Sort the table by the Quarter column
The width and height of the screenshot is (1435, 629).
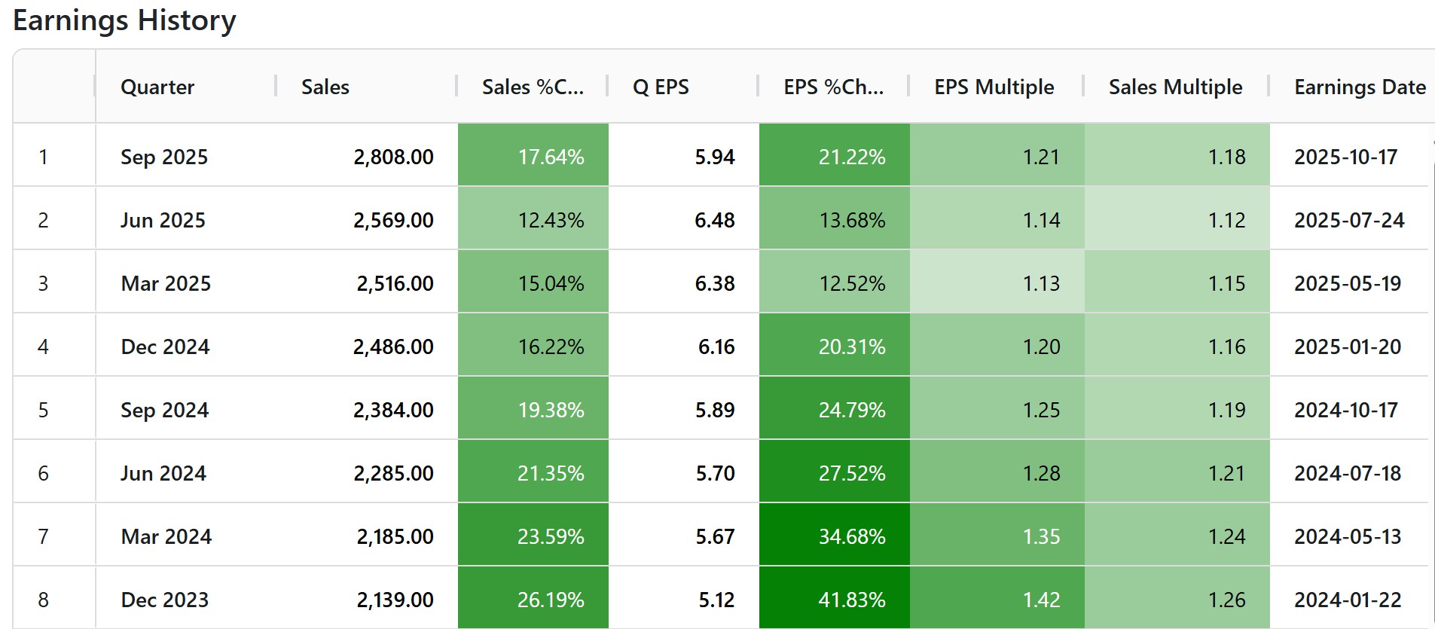pos(157,87)
